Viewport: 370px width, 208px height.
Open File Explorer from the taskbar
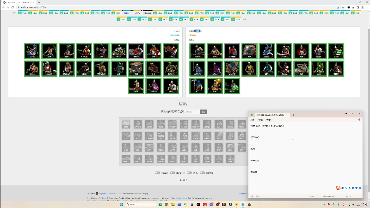tap(173, 204)
